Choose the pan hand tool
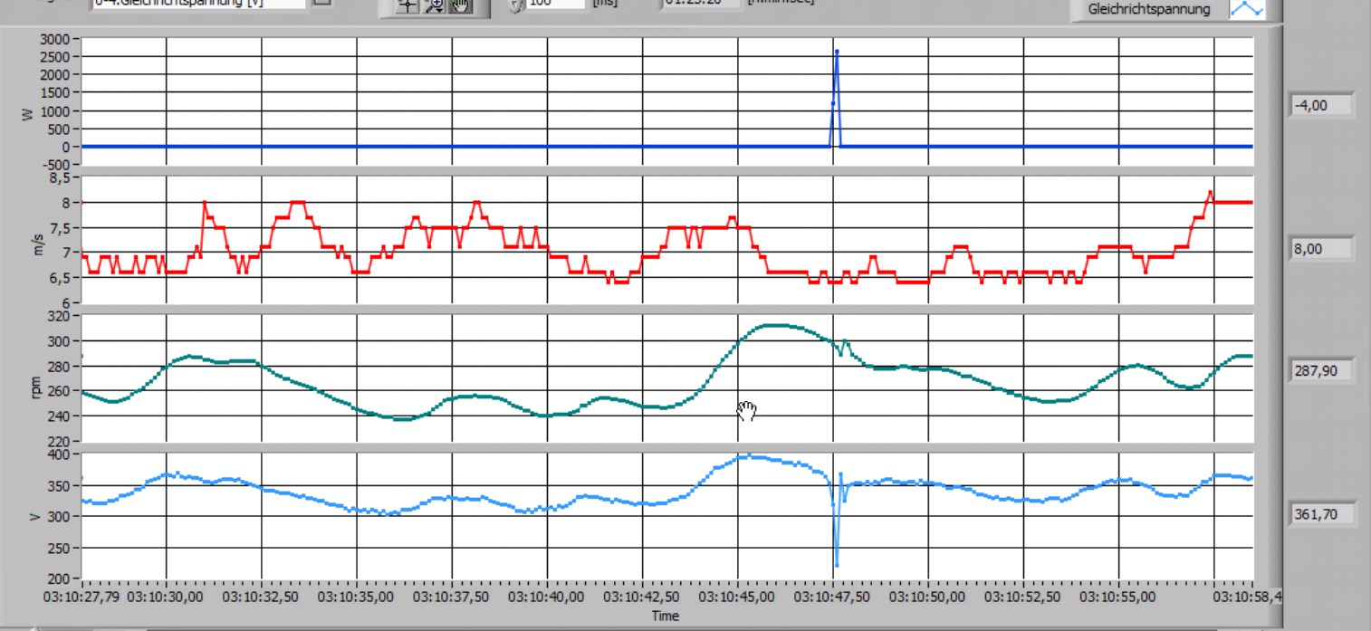The width and height of the screenshot is (1371, 631). [460, 5]
